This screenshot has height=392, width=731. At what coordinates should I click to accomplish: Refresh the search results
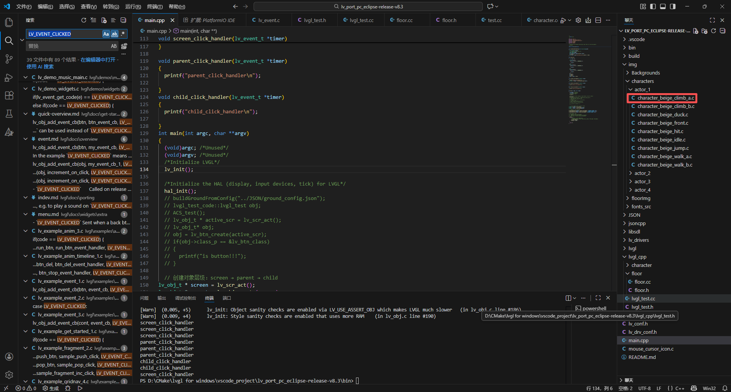click(x=84, y=20)
